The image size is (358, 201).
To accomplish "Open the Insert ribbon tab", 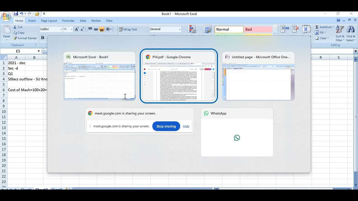I will click(x=32, y=21).
